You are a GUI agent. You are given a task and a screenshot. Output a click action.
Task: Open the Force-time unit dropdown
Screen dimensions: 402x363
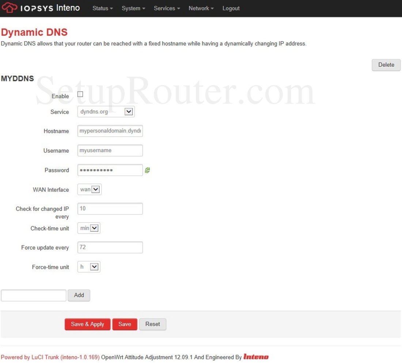point(89,267)
